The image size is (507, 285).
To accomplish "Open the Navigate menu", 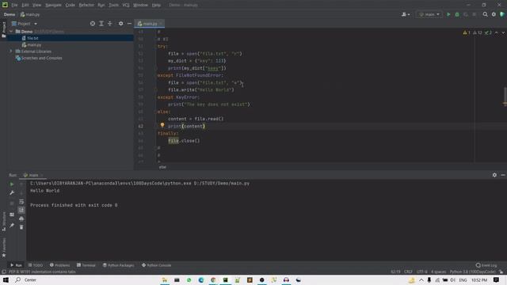I will 53,6.
